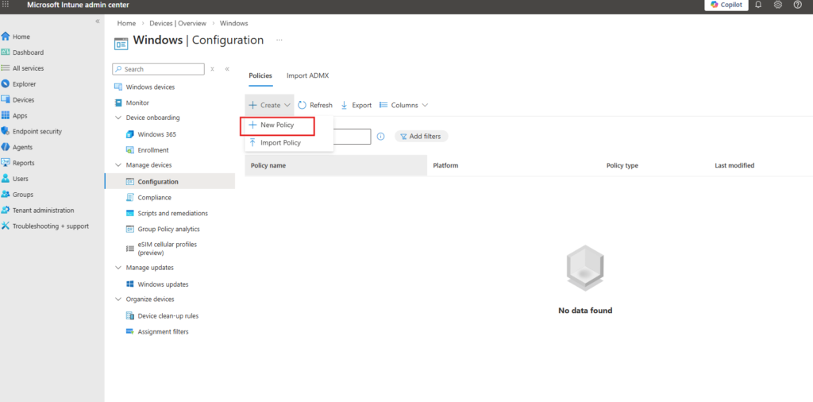Open the app launcher waffle icon
The height and width of the screenshot is (402, 813).
[6, 5]
